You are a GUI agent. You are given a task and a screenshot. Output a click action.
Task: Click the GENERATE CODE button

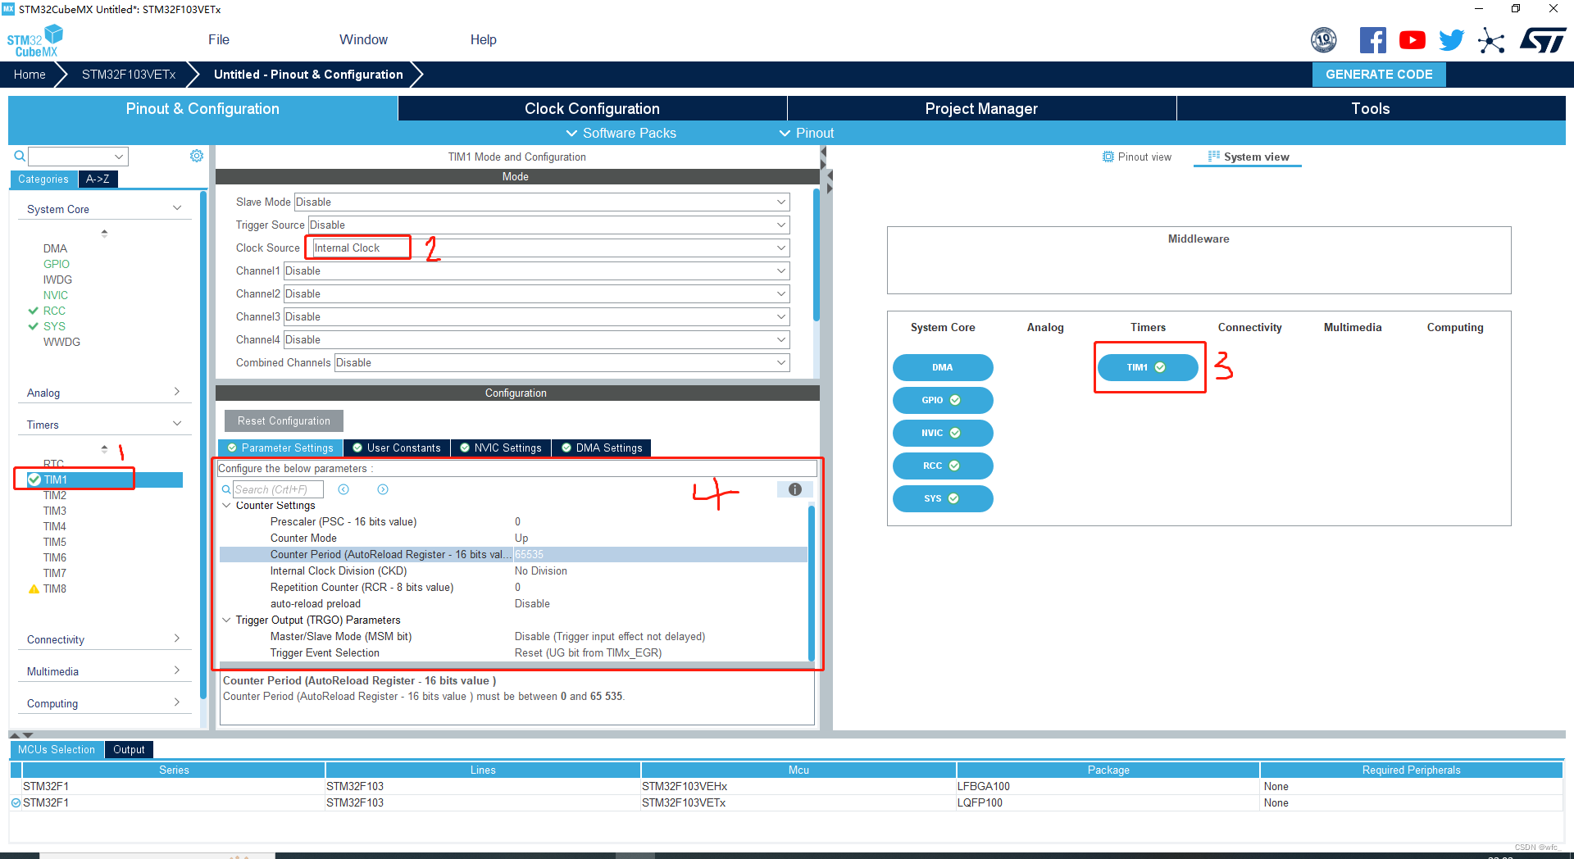1379,75
